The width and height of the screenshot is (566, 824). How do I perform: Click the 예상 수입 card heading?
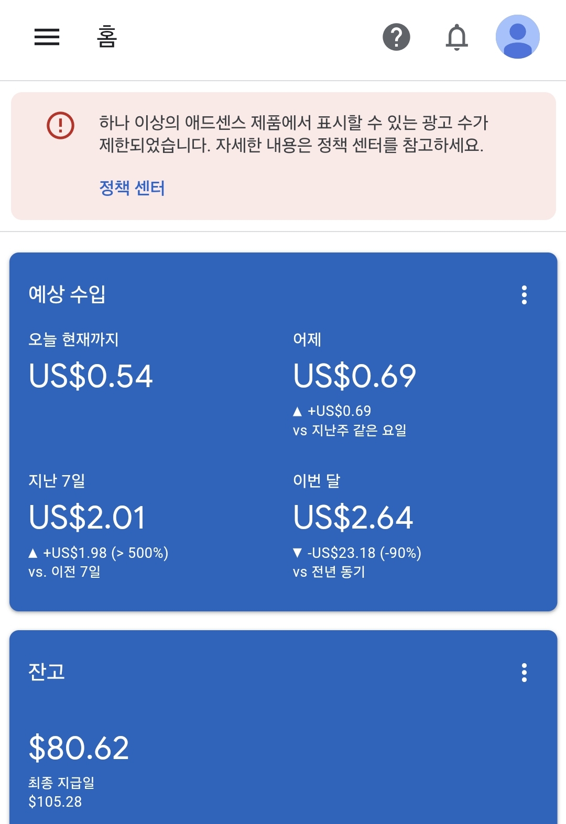tap(67, 294)
